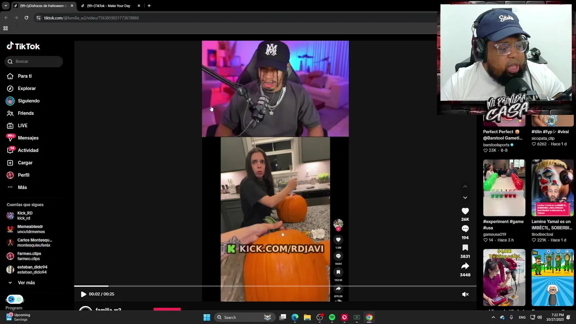Open the #experiment #game video thumbnail

point(504,188)
